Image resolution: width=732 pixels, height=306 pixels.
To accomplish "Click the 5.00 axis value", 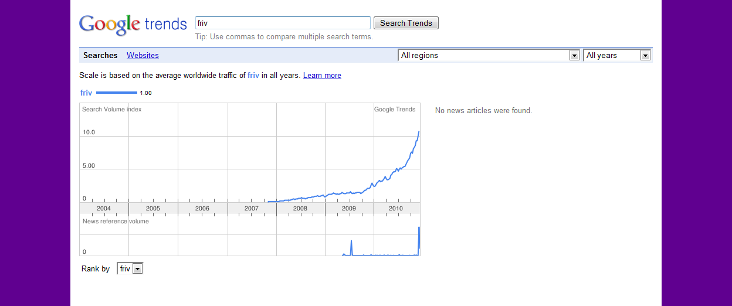I will tap(89, 166).
